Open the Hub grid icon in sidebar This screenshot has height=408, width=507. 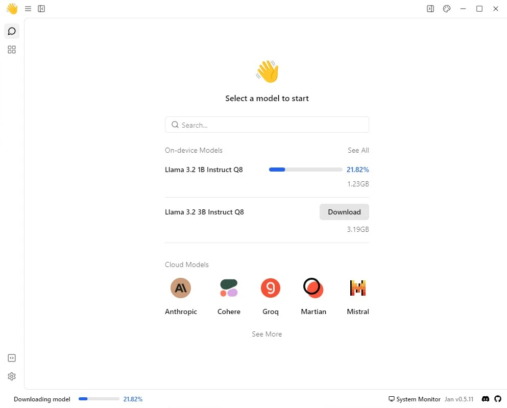coord(12,50)
